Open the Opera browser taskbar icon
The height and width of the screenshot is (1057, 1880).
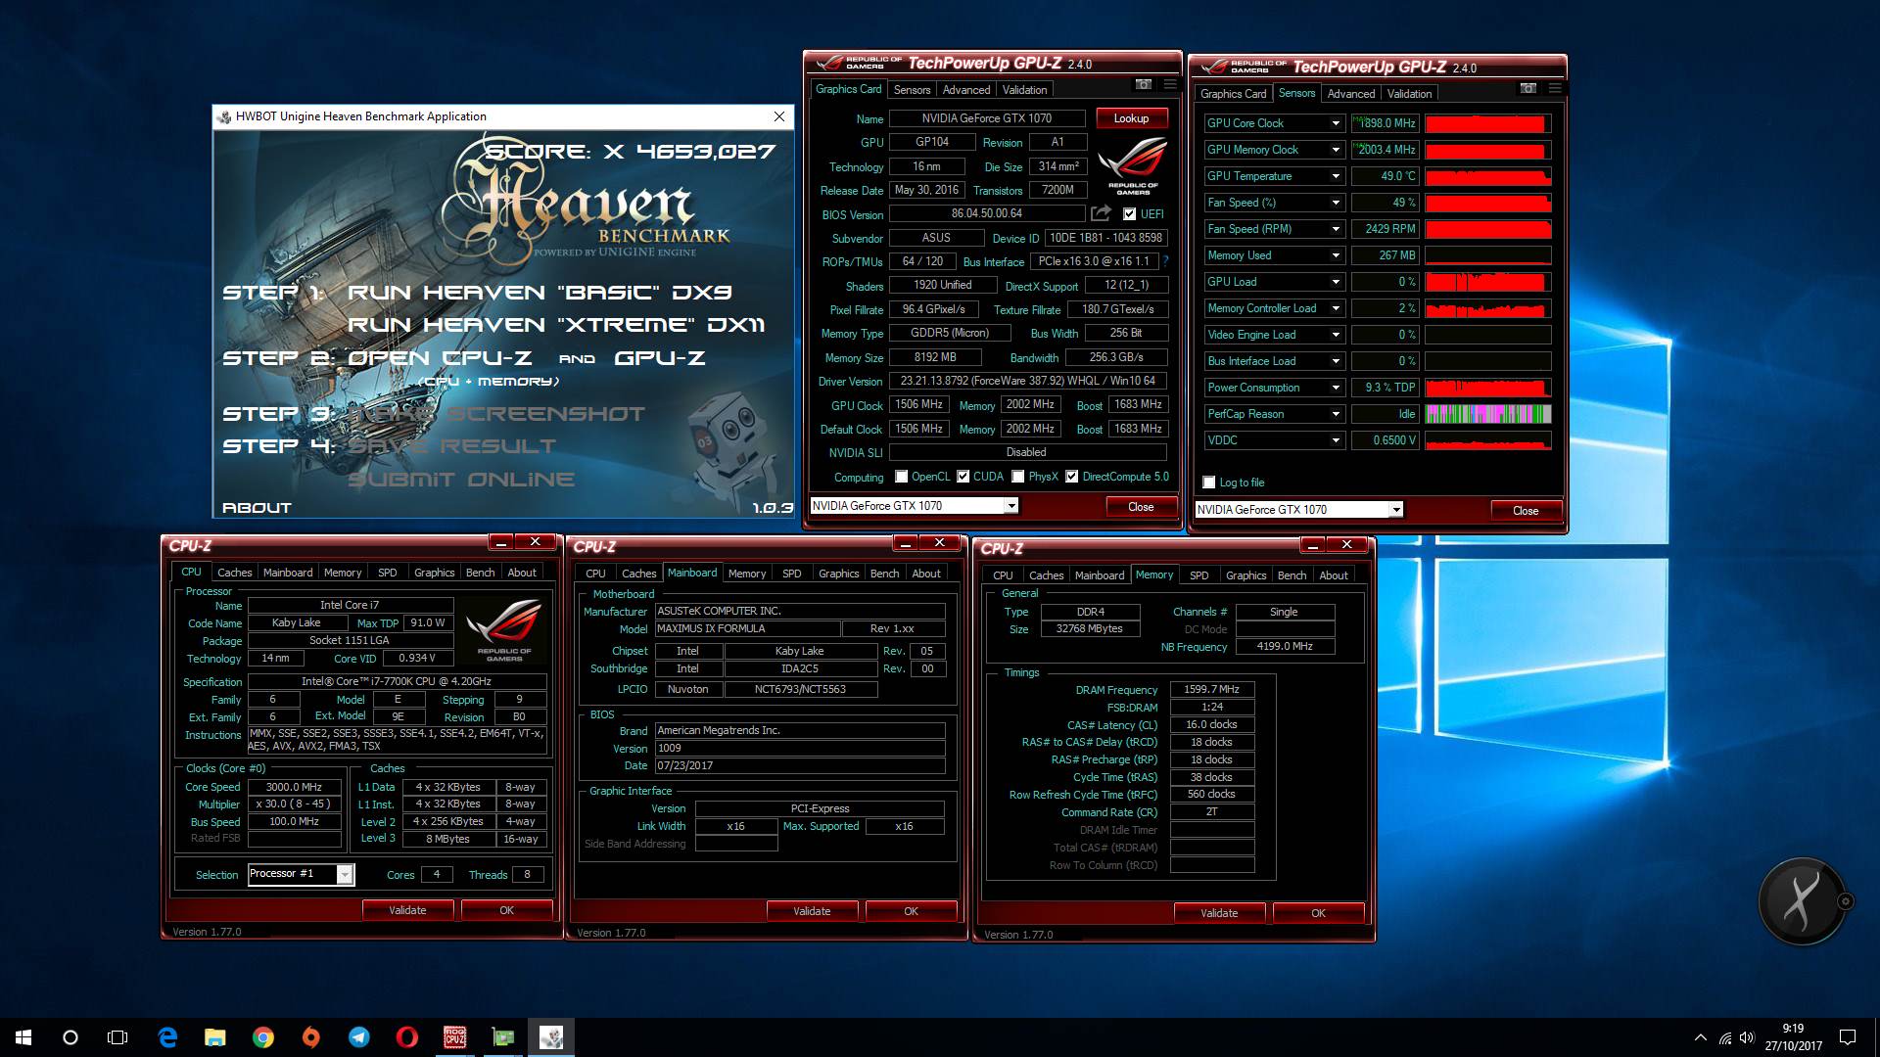pos(407,1037)
